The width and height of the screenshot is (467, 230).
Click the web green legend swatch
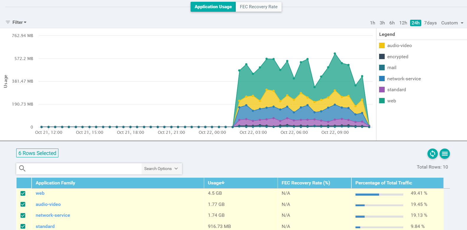(382, 101)
